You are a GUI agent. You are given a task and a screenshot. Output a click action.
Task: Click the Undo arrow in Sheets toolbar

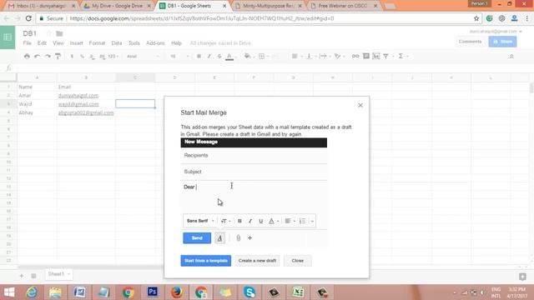37,56
